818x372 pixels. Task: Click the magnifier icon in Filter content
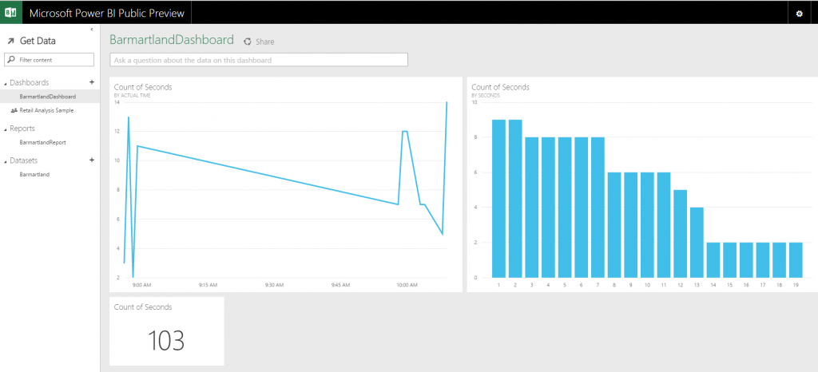tap(11, 60)
